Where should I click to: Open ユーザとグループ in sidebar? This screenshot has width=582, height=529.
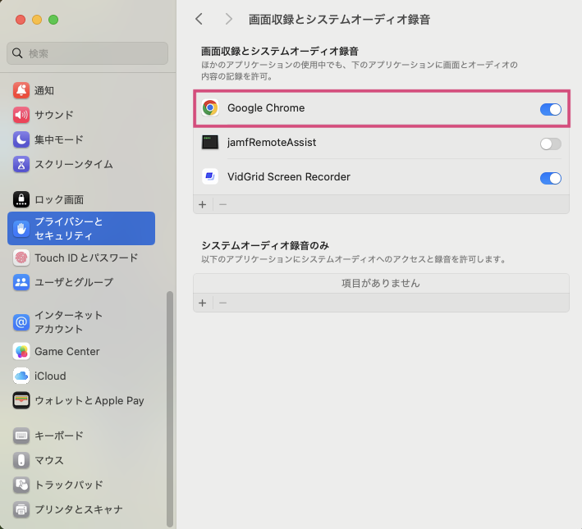tap(73, 282)
